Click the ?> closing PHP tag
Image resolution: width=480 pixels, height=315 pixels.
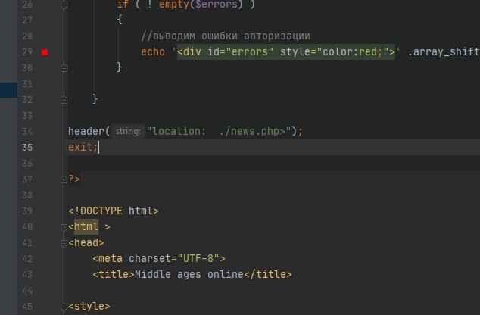tap(73, 179)
